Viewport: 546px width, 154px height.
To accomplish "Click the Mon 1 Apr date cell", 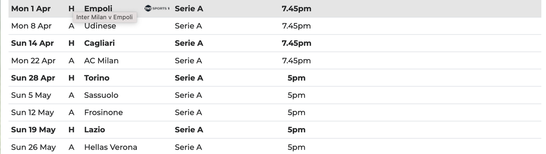I will tap(31, 9).
